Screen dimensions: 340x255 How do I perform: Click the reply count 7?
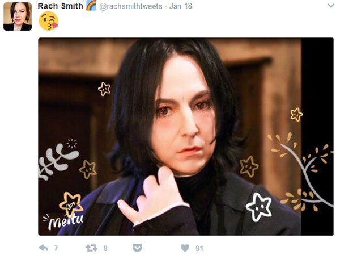tap(56, 248)
